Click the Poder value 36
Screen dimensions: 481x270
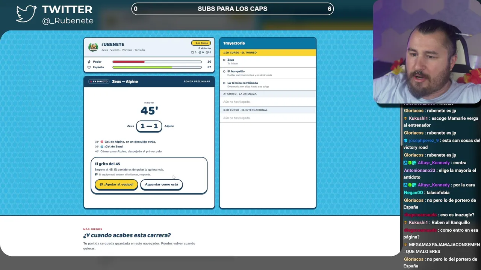(209, 62)
